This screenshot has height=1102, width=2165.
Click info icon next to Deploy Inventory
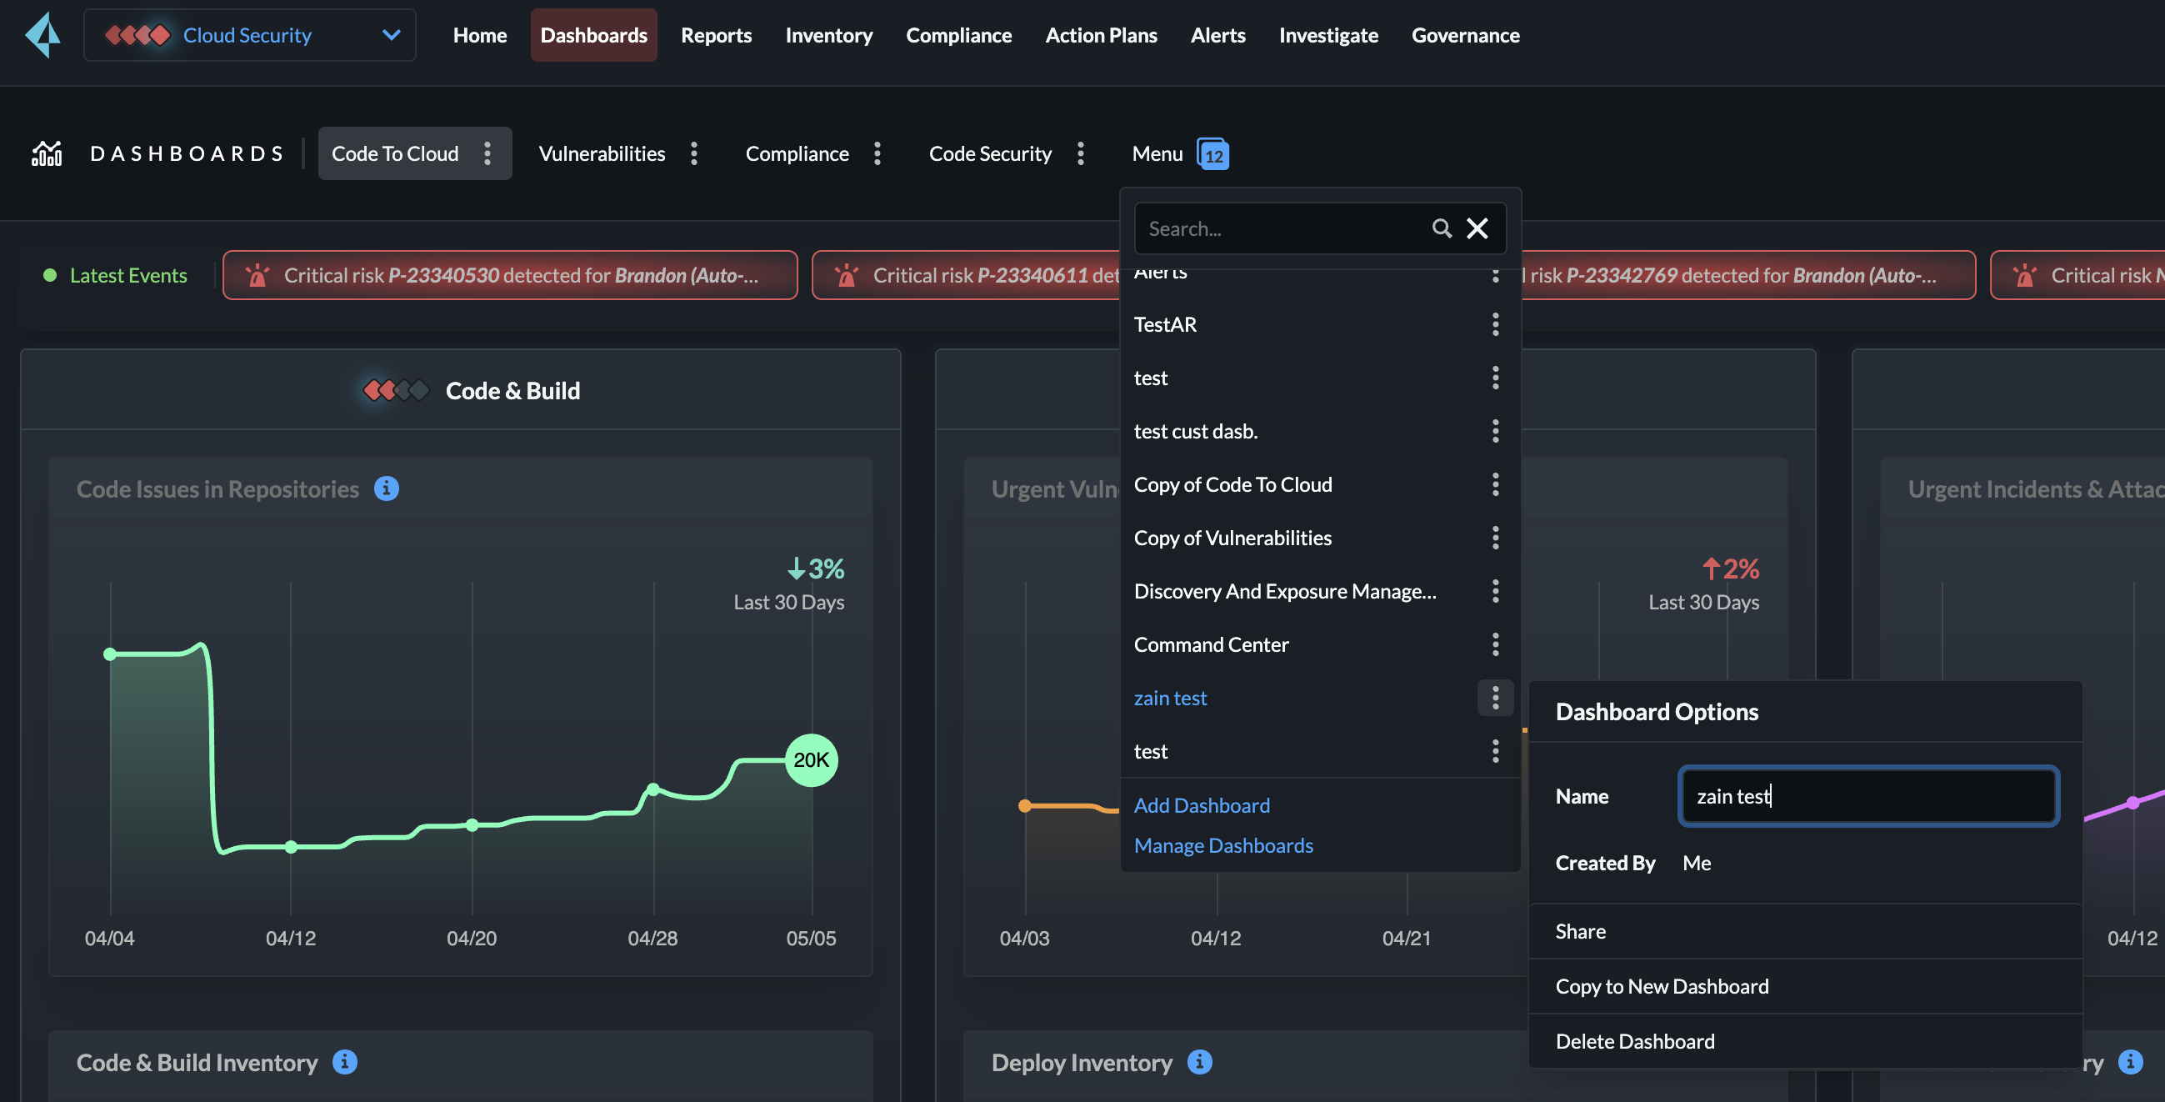click(1199, 1062)
